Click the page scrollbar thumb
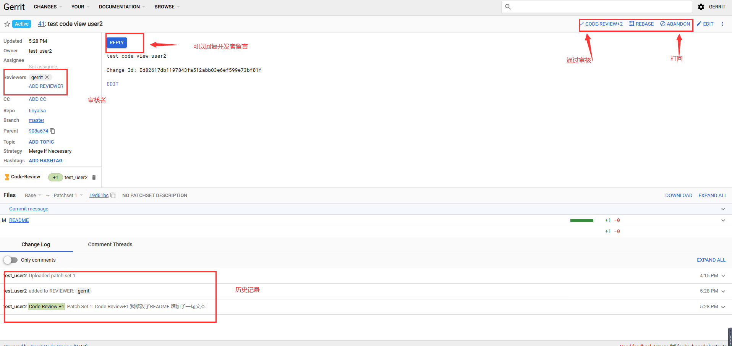Image resolution: width=732 pixels, height=346 pixels. tap(730, 337)
